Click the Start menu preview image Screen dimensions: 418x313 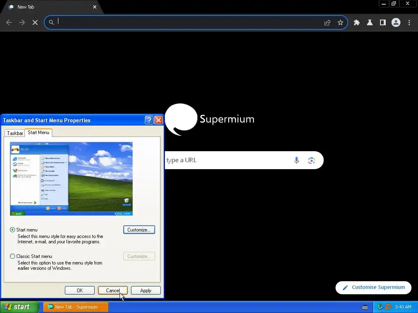tap(71, 179)
